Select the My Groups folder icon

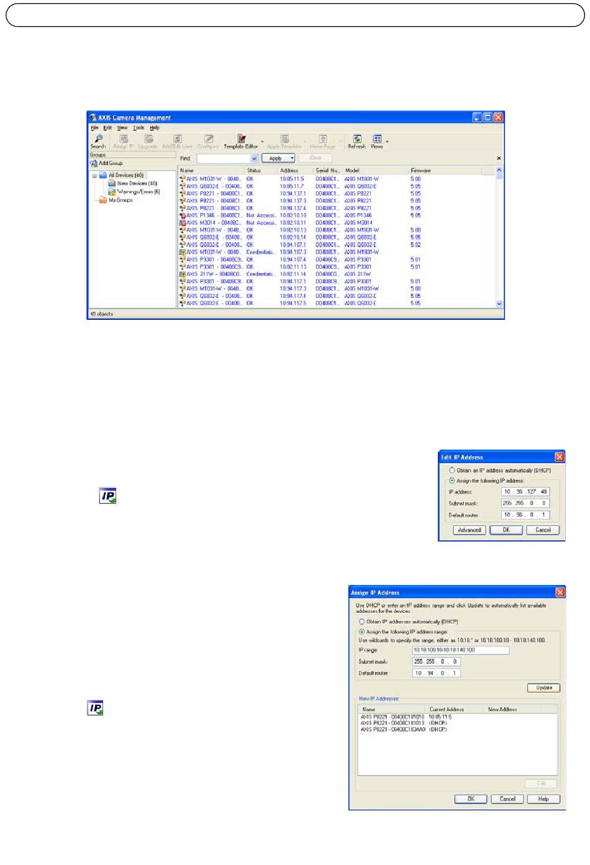click(103, 200)
